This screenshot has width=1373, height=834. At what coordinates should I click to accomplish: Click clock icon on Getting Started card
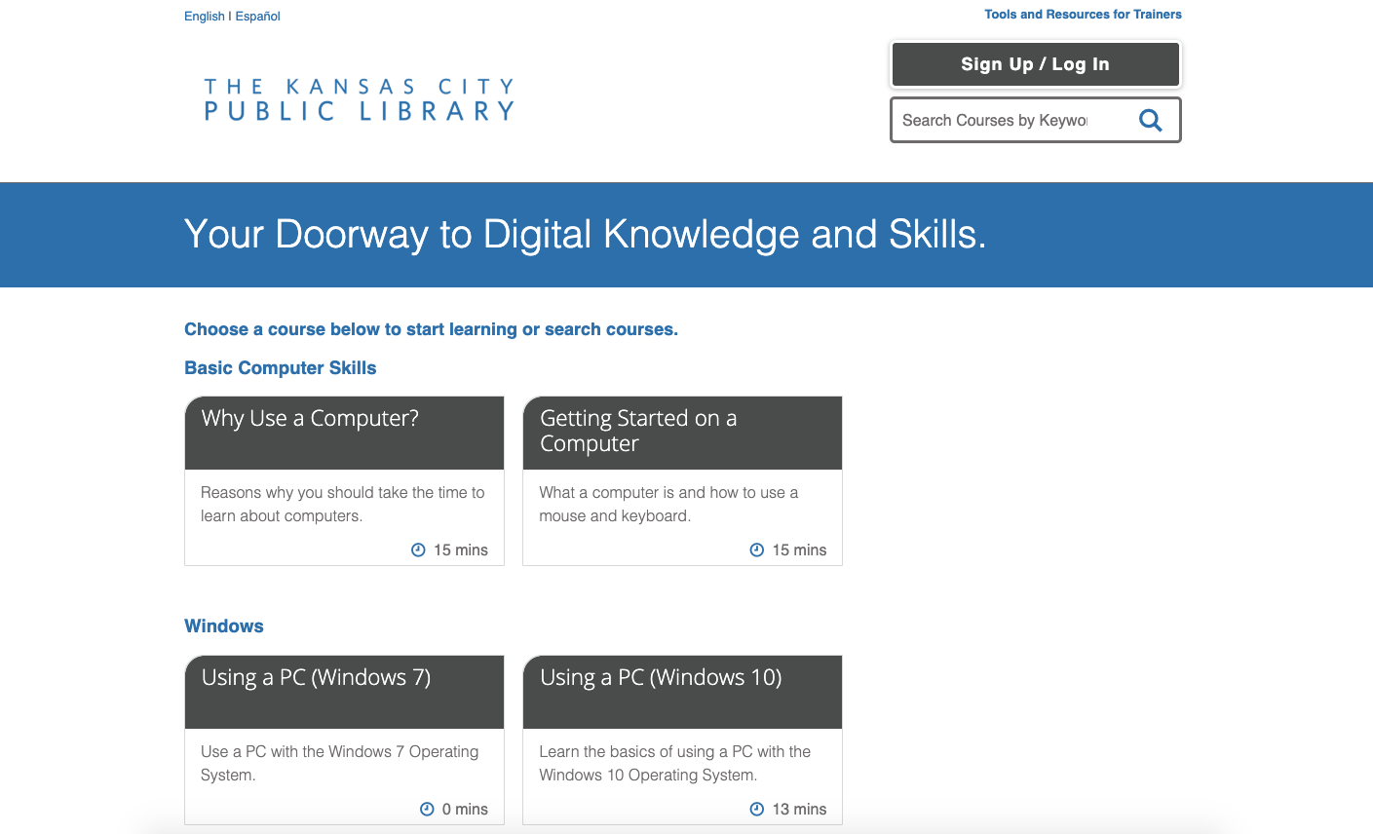[x=756, y=550]
